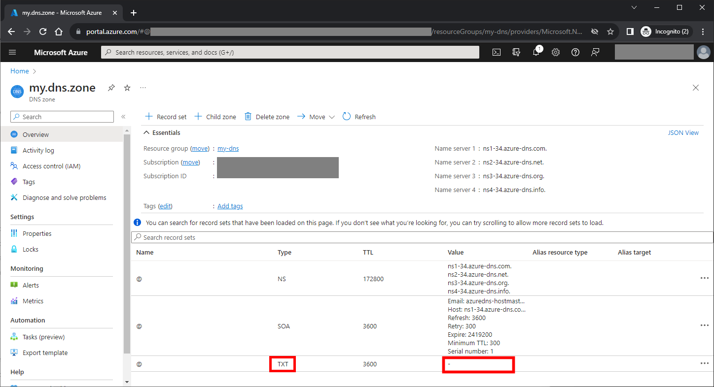Collapse the left navigation sidebar
The height and width of the screenshot is (387, 714).
click(x=124, y=117)
